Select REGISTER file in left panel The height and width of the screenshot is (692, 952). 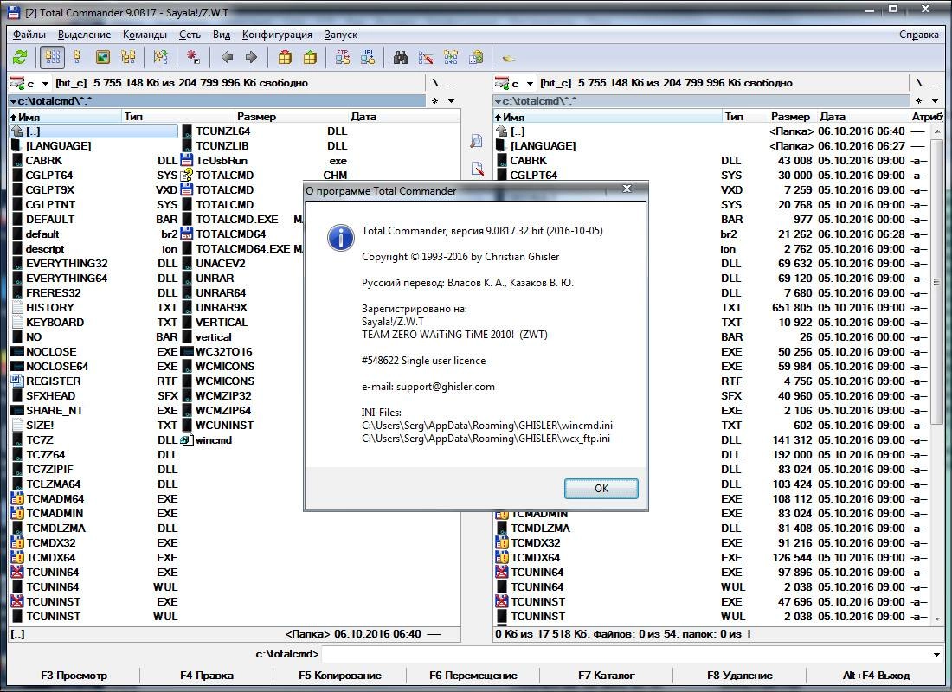[x=53, y=381]
